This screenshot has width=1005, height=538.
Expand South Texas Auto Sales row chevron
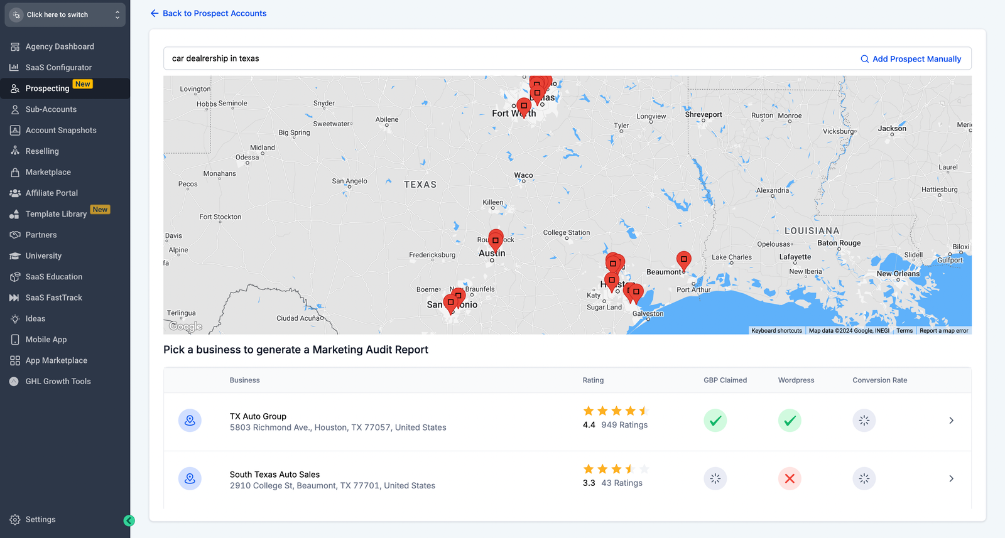[951, 479]
